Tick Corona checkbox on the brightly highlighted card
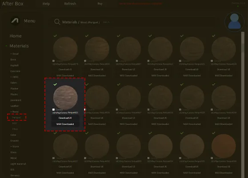This screenshot has height=178, width=248. pos(53,110)
